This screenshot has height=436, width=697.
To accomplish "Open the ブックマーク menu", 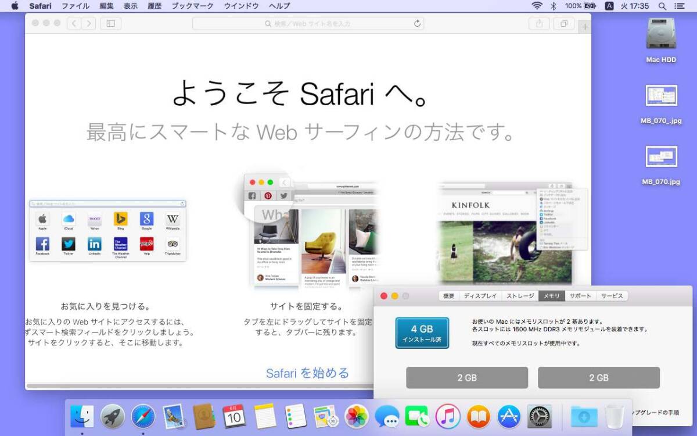I will [194, 6].
